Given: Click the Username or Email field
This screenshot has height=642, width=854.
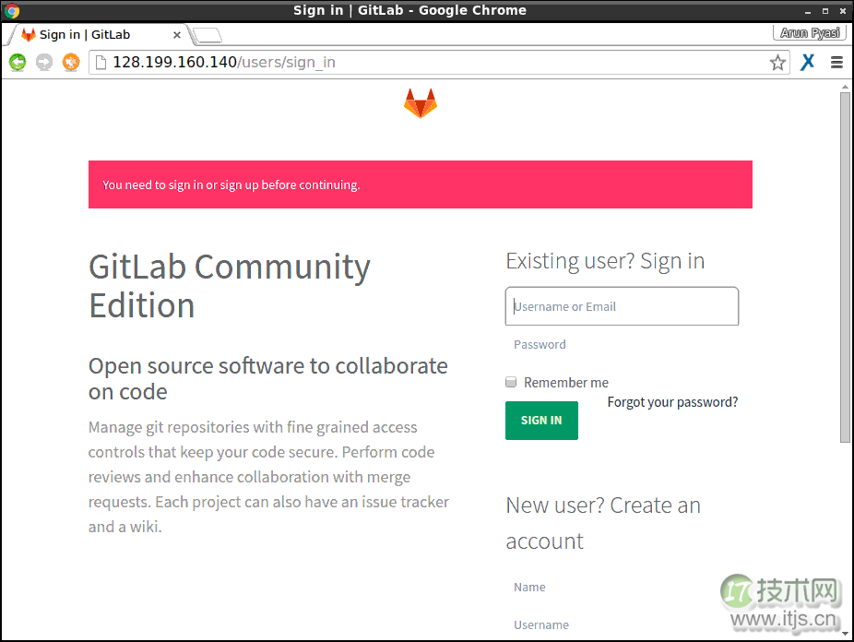Looking at the screenshot, I should [622, 306].
